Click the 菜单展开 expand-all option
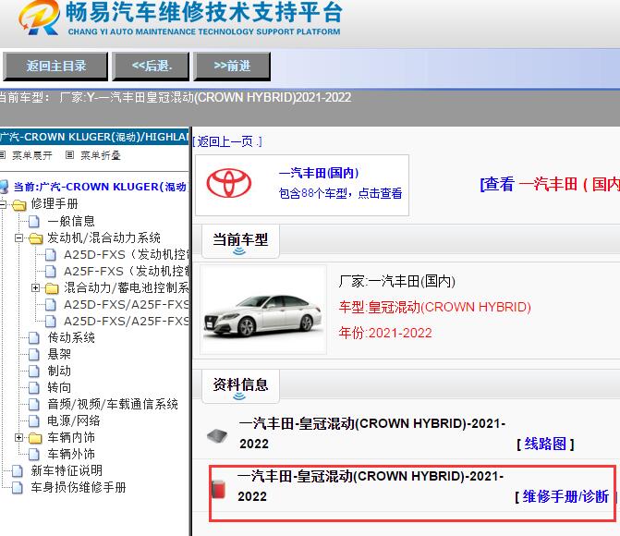The height and width of the screenshot is (536, 620). click(x=32, y=155)
